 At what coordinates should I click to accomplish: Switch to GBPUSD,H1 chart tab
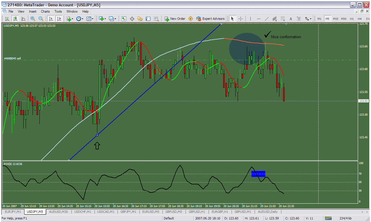[x=197, y=212]
